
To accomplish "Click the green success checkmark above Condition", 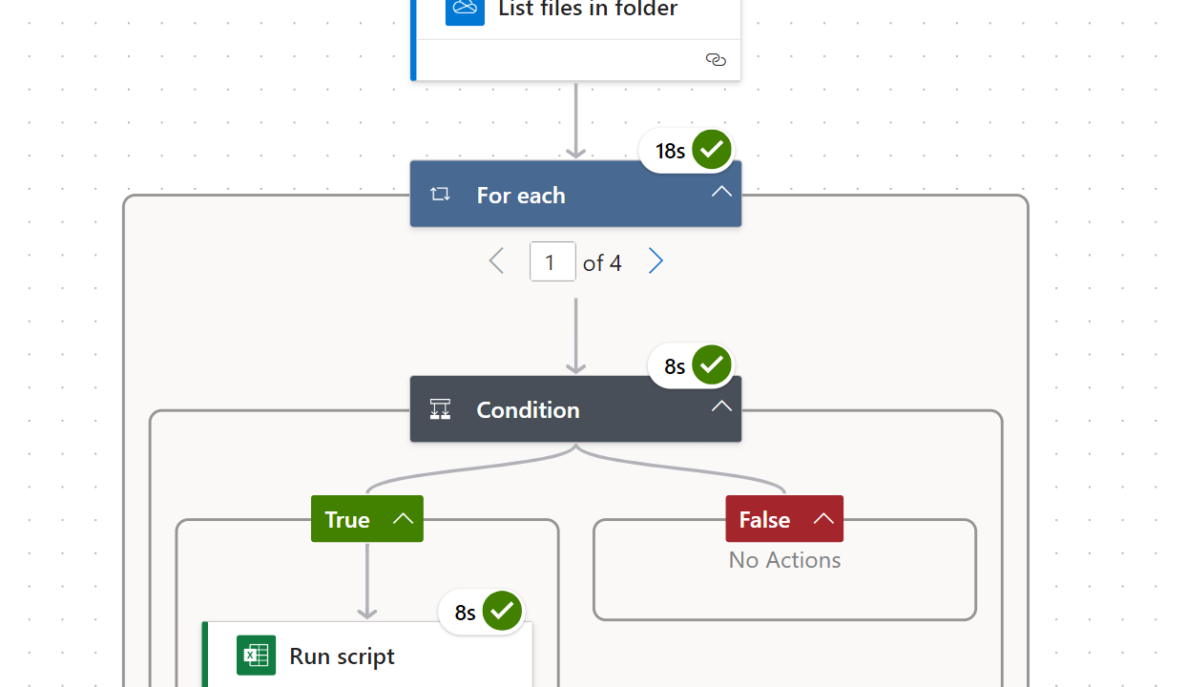I will point(712,365).
